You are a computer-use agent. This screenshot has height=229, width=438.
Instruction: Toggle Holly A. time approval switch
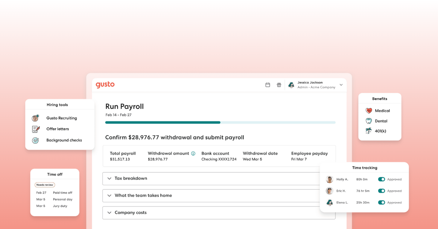pos(381,179)
